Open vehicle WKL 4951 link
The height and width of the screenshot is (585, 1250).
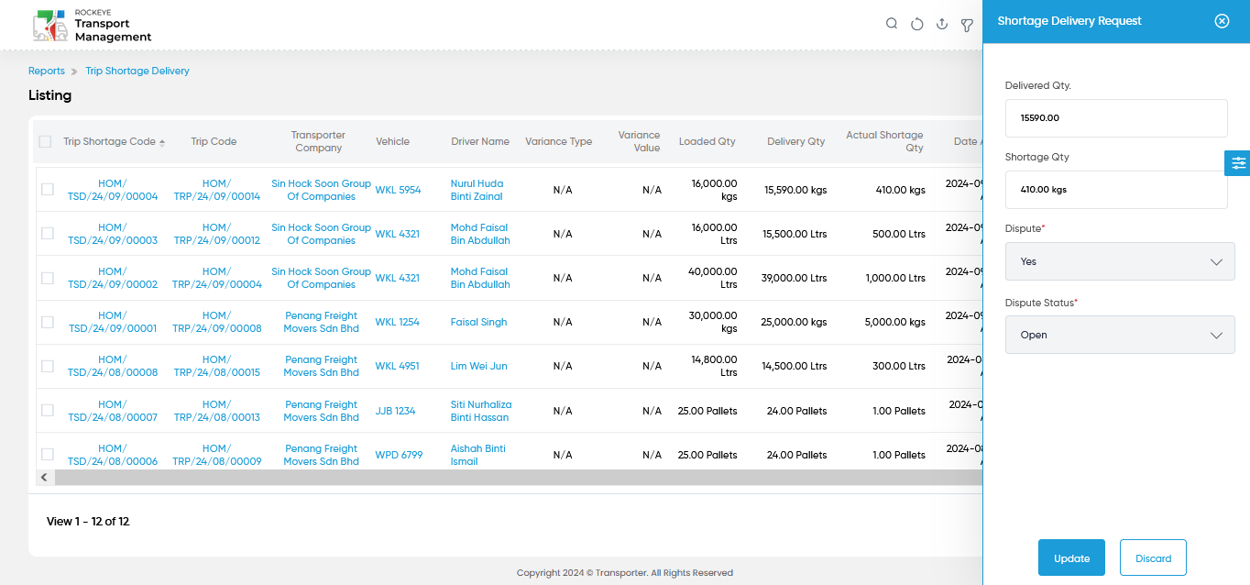tap(397, 366)
